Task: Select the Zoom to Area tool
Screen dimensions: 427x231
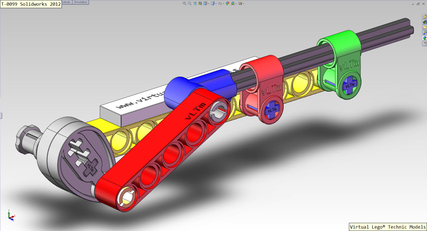Action: click(190, 3)
